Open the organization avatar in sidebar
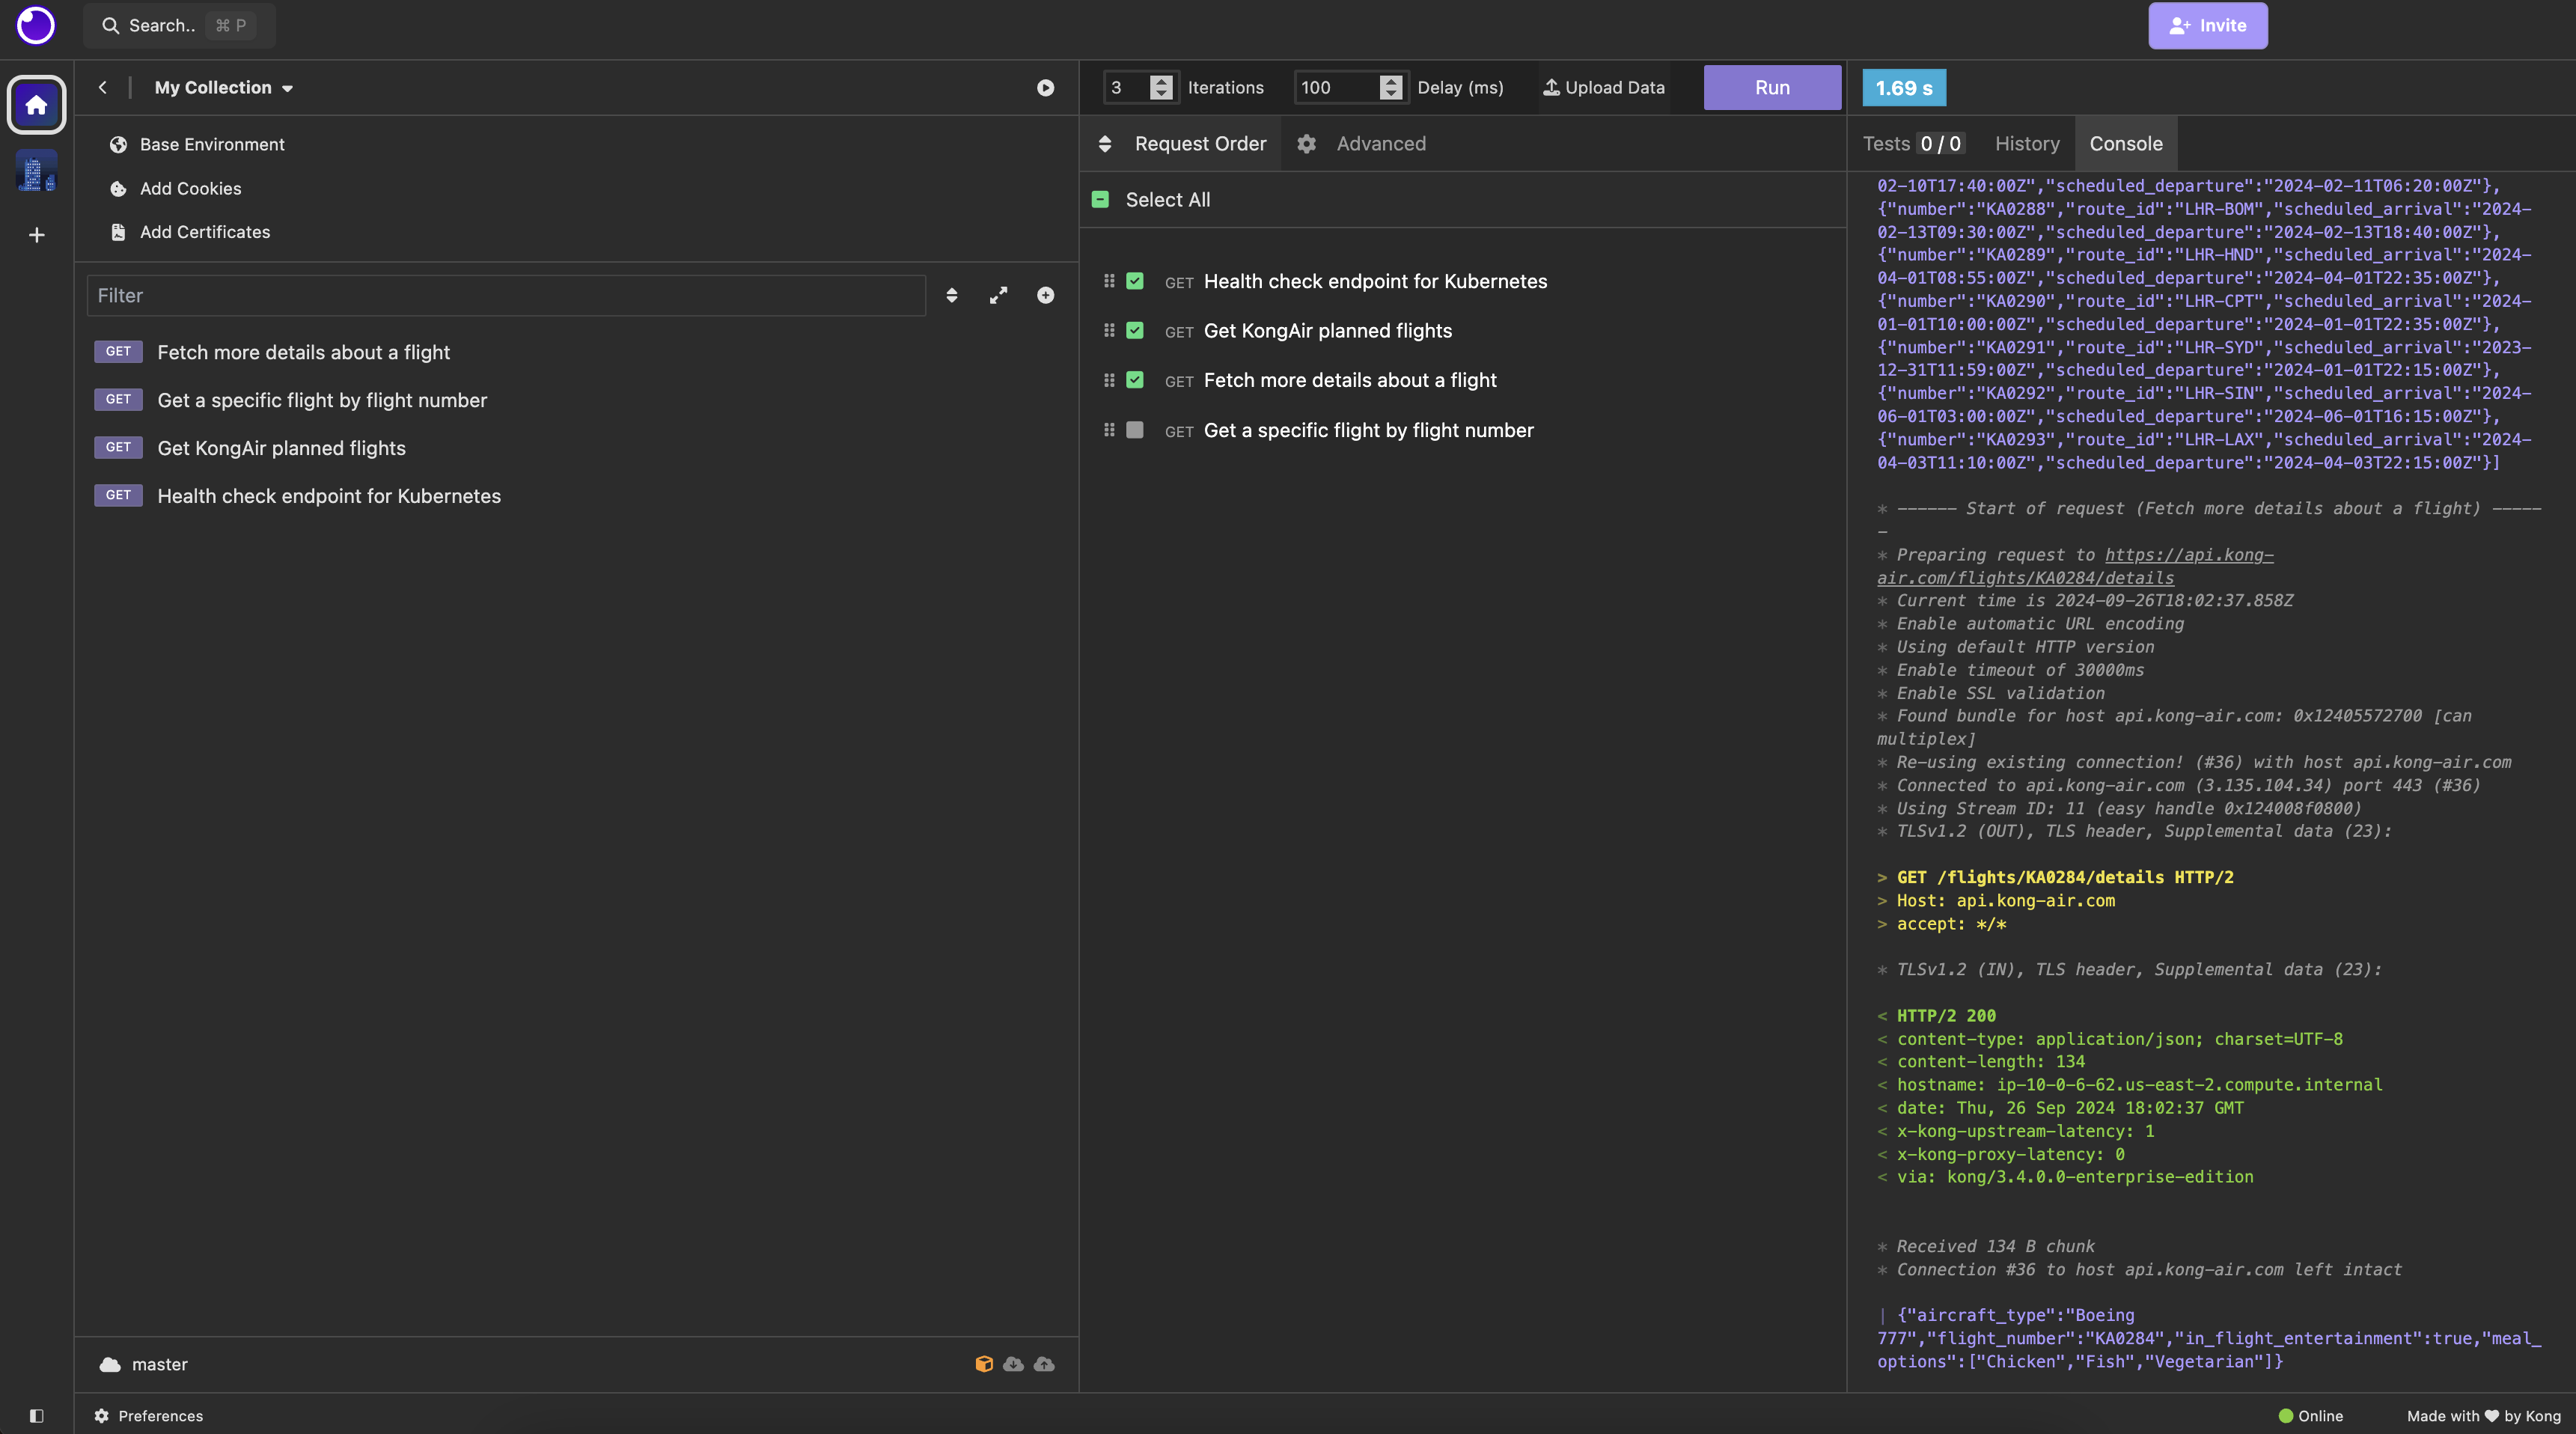2576x1434 pixels. pos(36,171)
